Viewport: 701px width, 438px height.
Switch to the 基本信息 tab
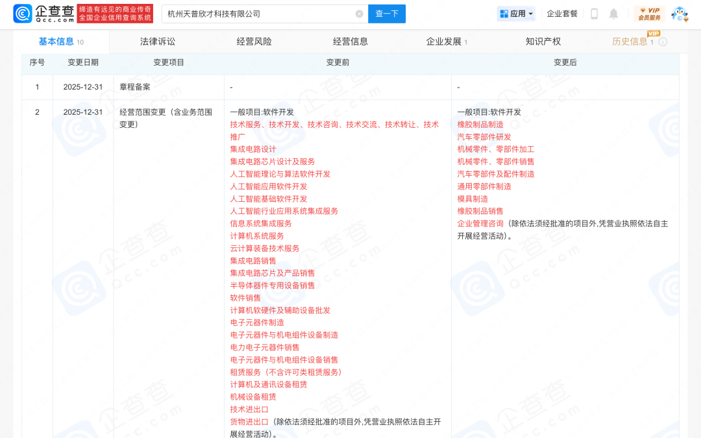(61, 42)
